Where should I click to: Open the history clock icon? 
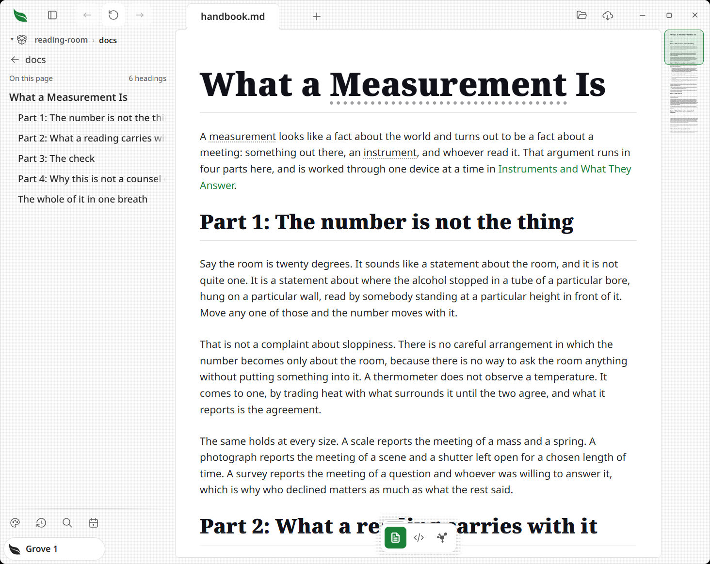pyautogui.click(x=41, y=523)
